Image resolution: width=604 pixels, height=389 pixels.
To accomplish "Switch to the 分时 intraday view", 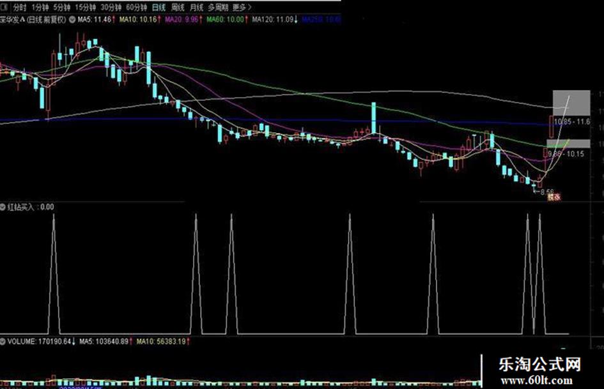I will point(20,7).
